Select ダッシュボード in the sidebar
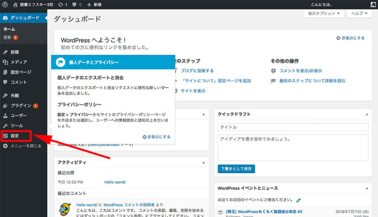This screenshot has height=217, width=378. click(24, 18)
